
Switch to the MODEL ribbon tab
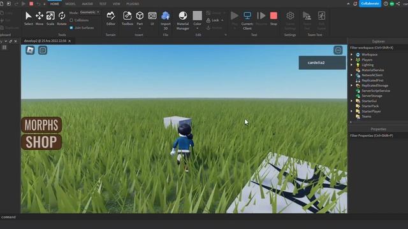point(70,4)
